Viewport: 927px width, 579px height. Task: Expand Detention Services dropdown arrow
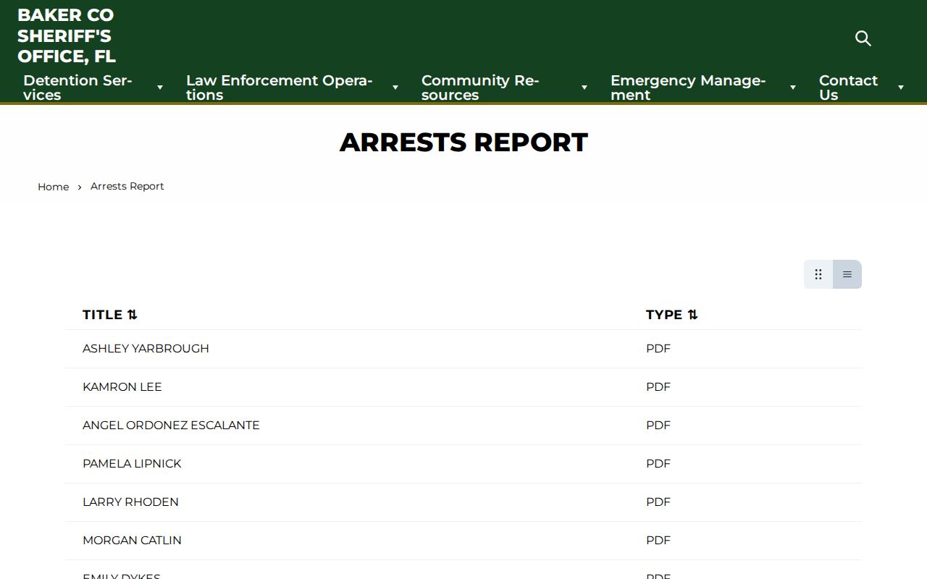pos(160,88)
